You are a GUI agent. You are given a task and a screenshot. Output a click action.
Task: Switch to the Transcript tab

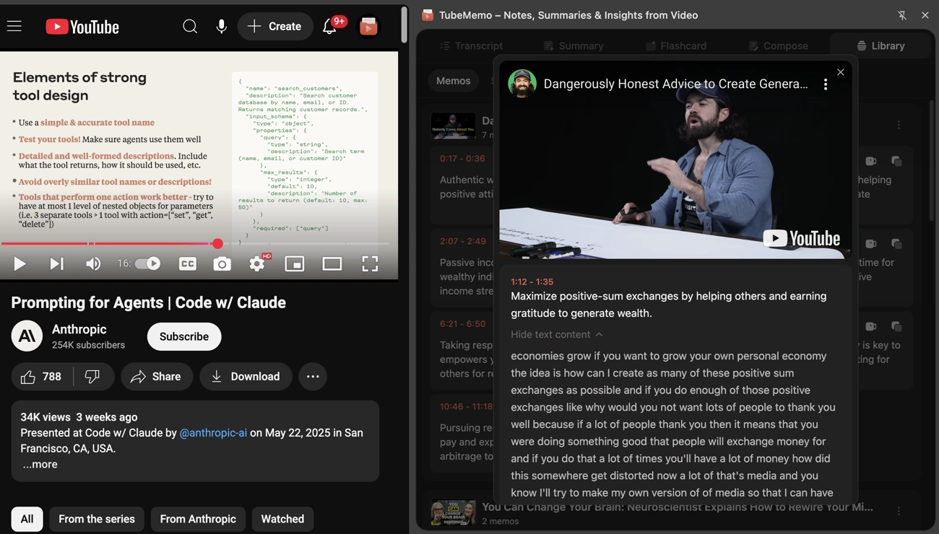[x=471, y=46]
